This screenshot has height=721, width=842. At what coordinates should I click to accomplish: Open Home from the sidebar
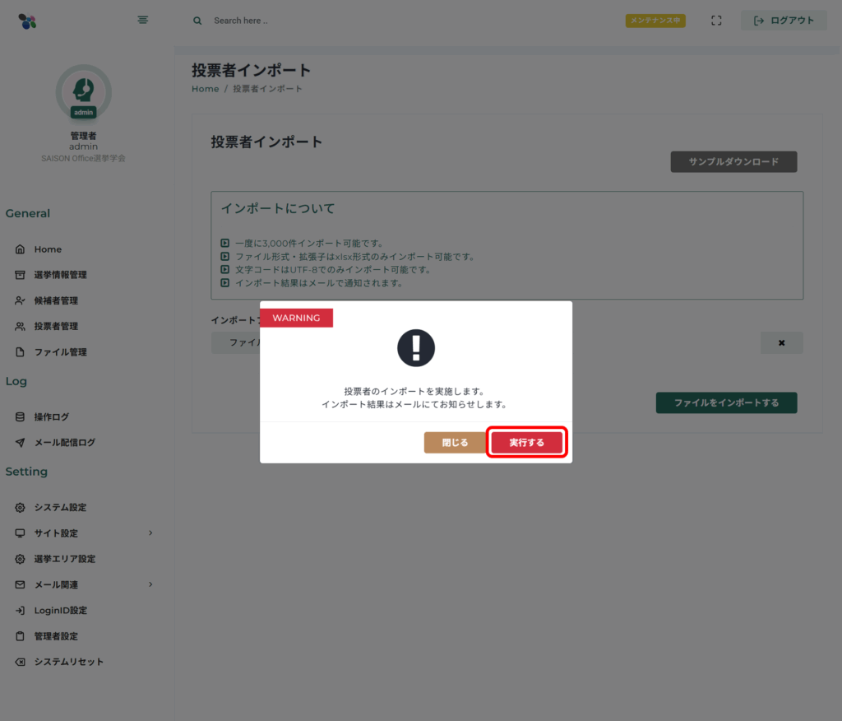(48, 249)
